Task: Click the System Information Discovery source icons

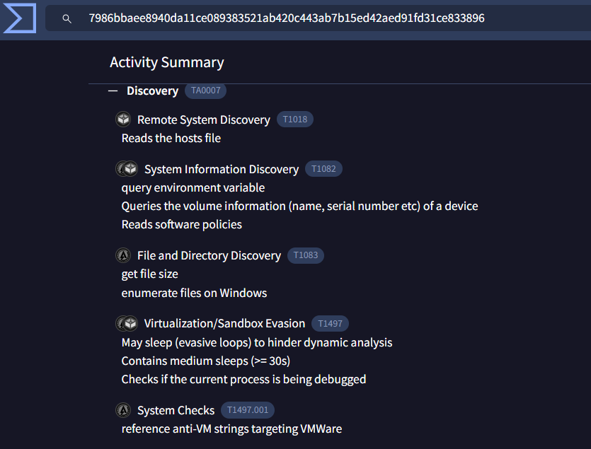Action: click(x=127, y=169)
